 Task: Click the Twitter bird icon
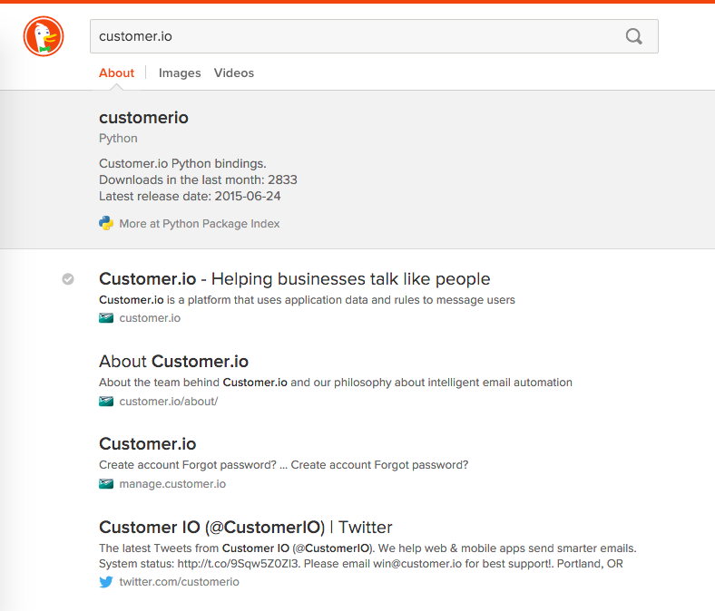106,582
